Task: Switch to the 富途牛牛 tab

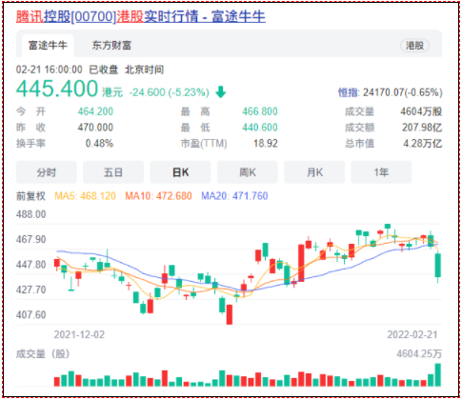Action: 48,46
